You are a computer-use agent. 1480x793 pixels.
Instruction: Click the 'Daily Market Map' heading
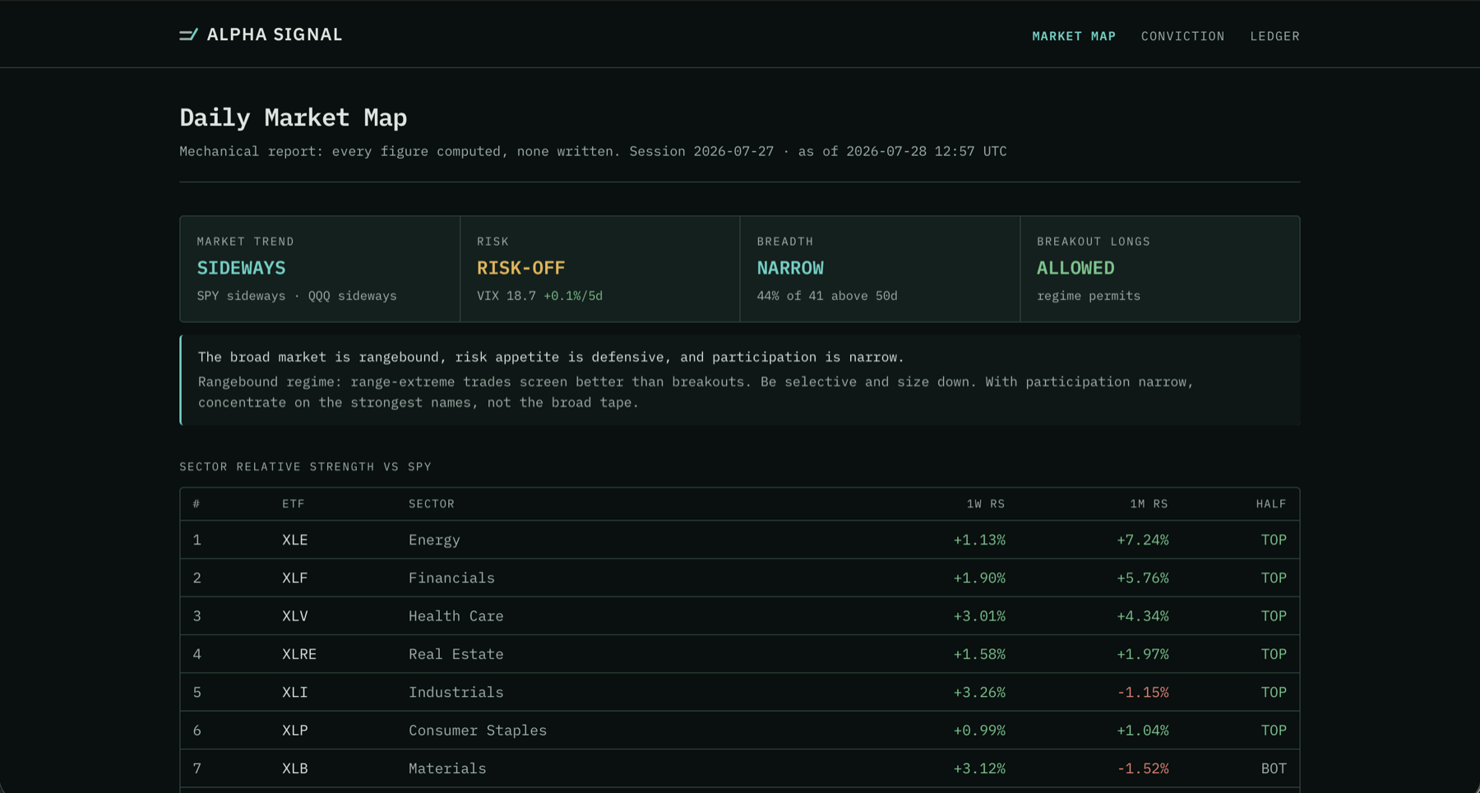tap(294, 118)
